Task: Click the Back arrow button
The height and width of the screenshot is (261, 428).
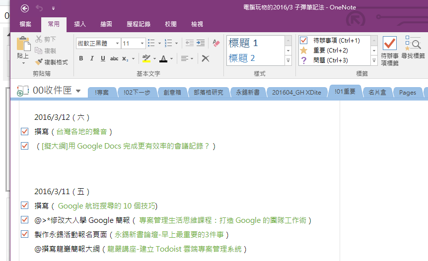Action: pos(24,8)
